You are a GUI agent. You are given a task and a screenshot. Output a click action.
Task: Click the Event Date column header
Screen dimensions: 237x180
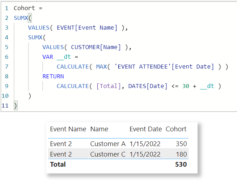[146, 129]
